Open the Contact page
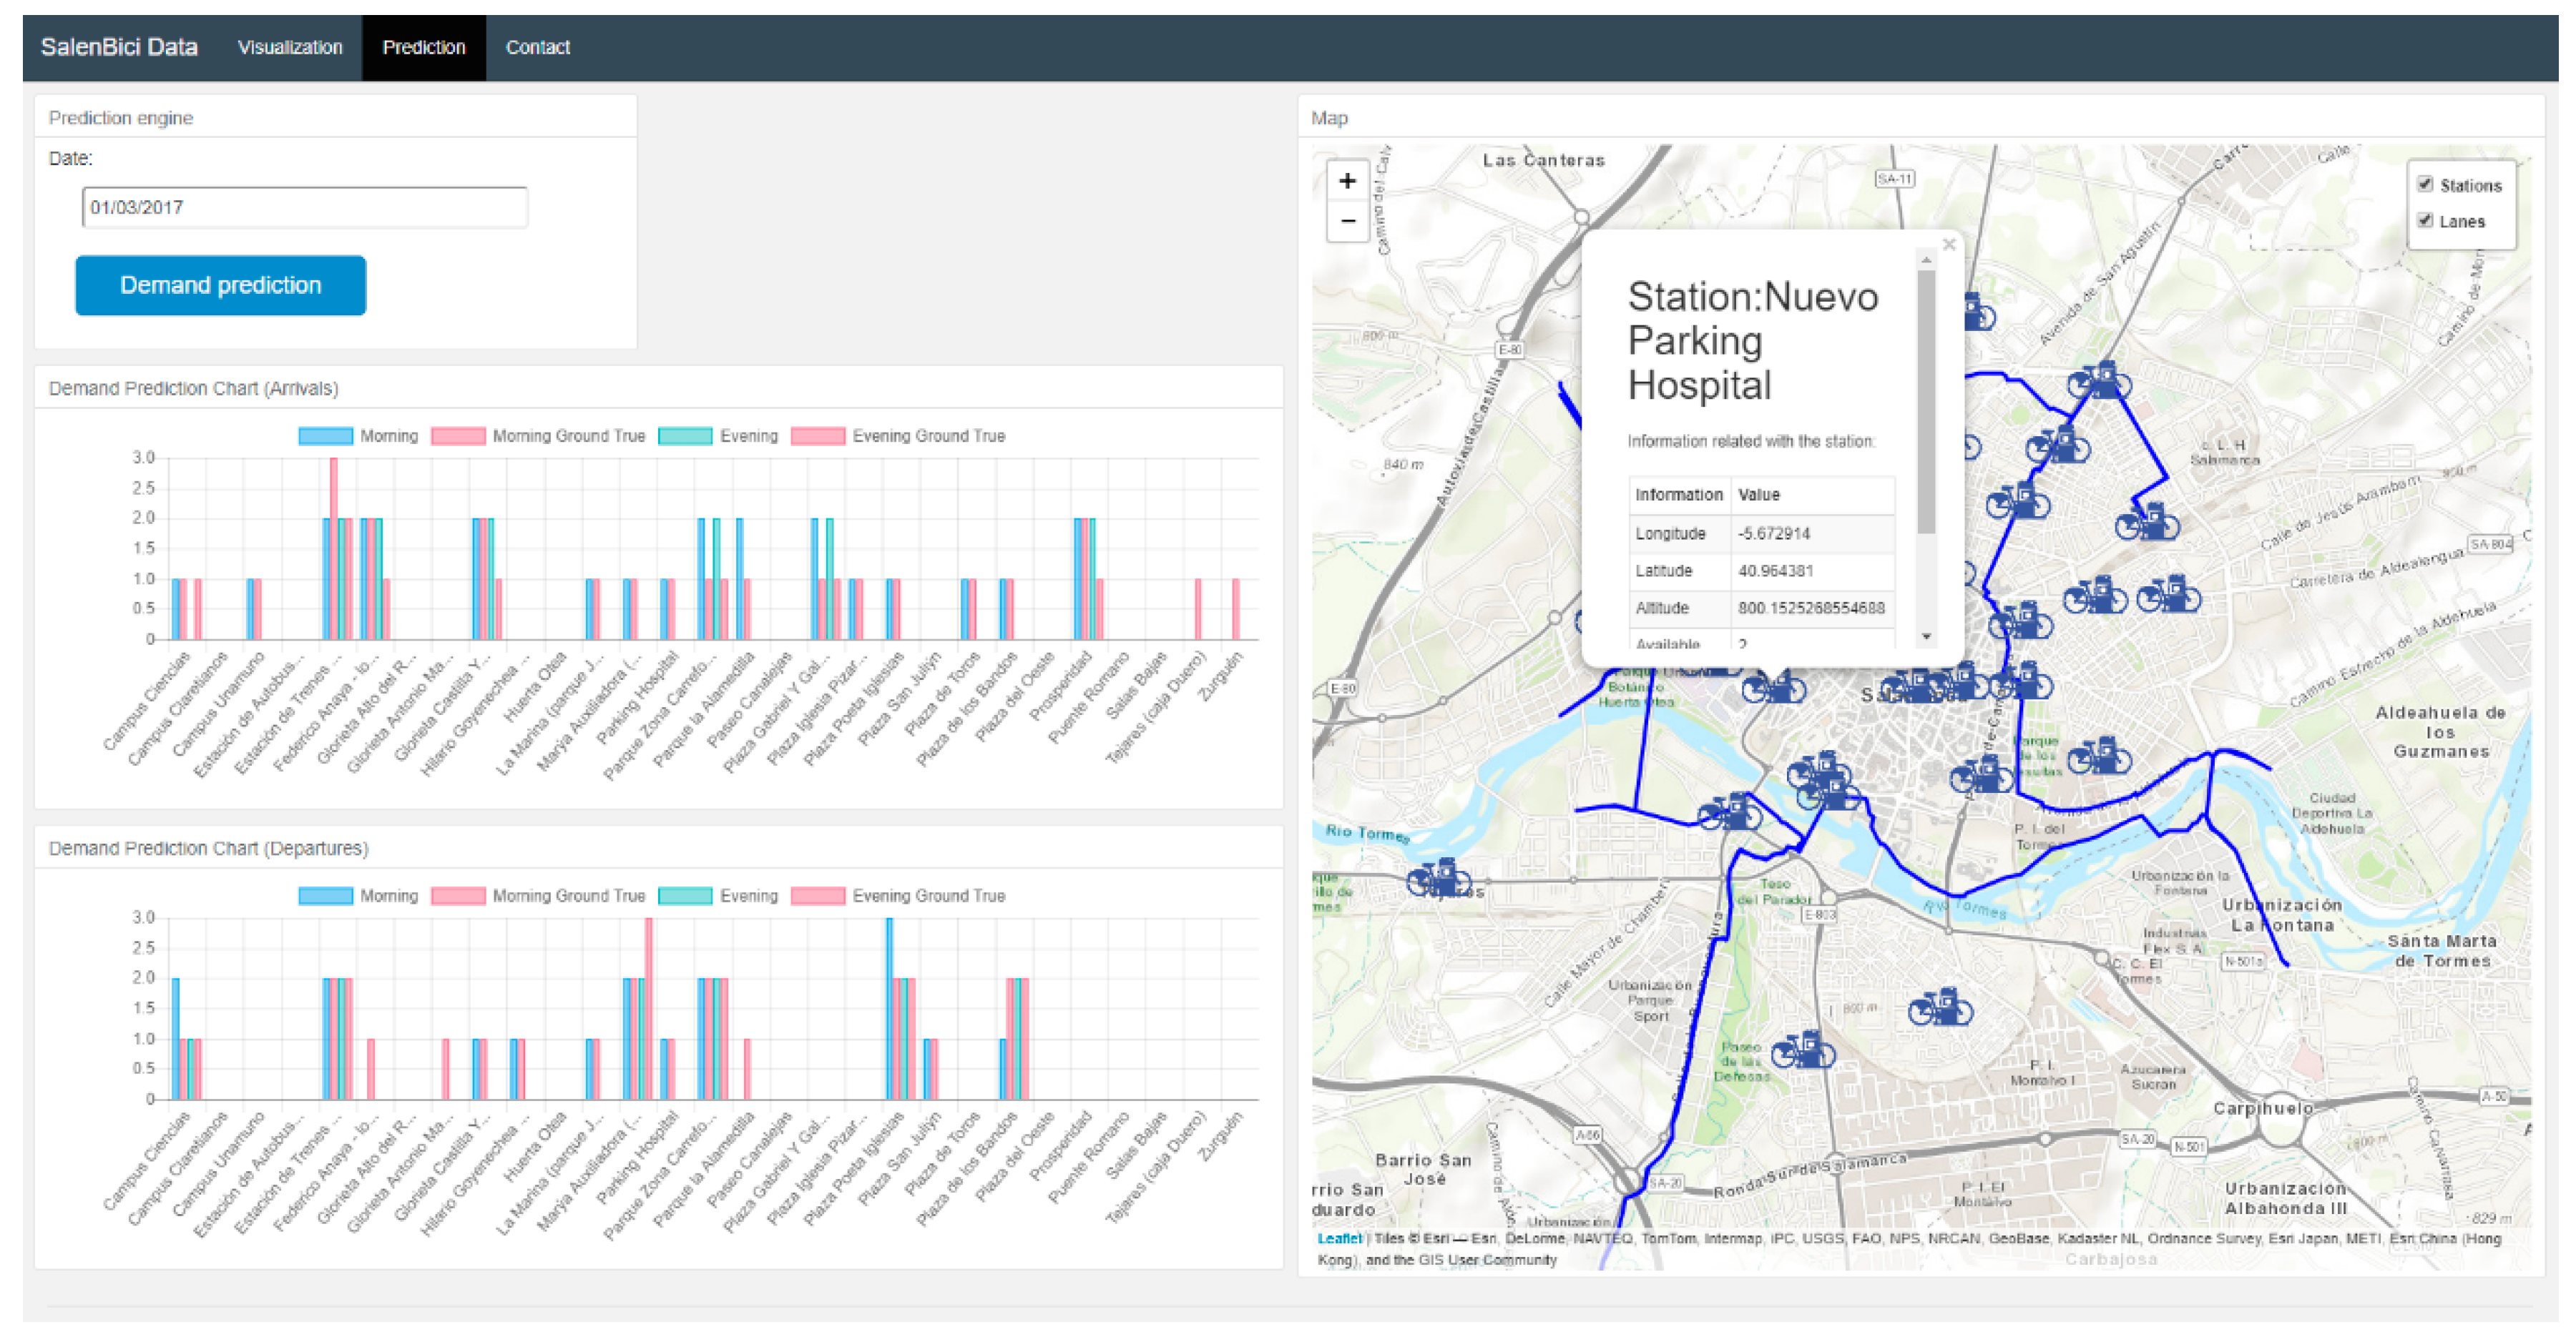2576x1342 pixels. (x=537, y=47)
